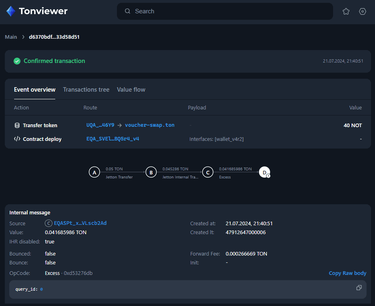Image resolution: width=375 pixels, height=306 pixels.
Task: Click the green confirmed checkmark icon
Action: tap(17, 61)
